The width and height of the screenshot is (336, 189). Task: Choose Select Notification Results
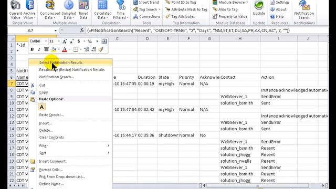tap(70, 62)
